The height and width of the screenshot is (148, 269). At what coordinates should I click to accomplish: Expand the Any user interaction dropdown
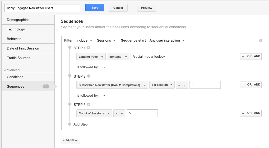(x=167, y=41)
